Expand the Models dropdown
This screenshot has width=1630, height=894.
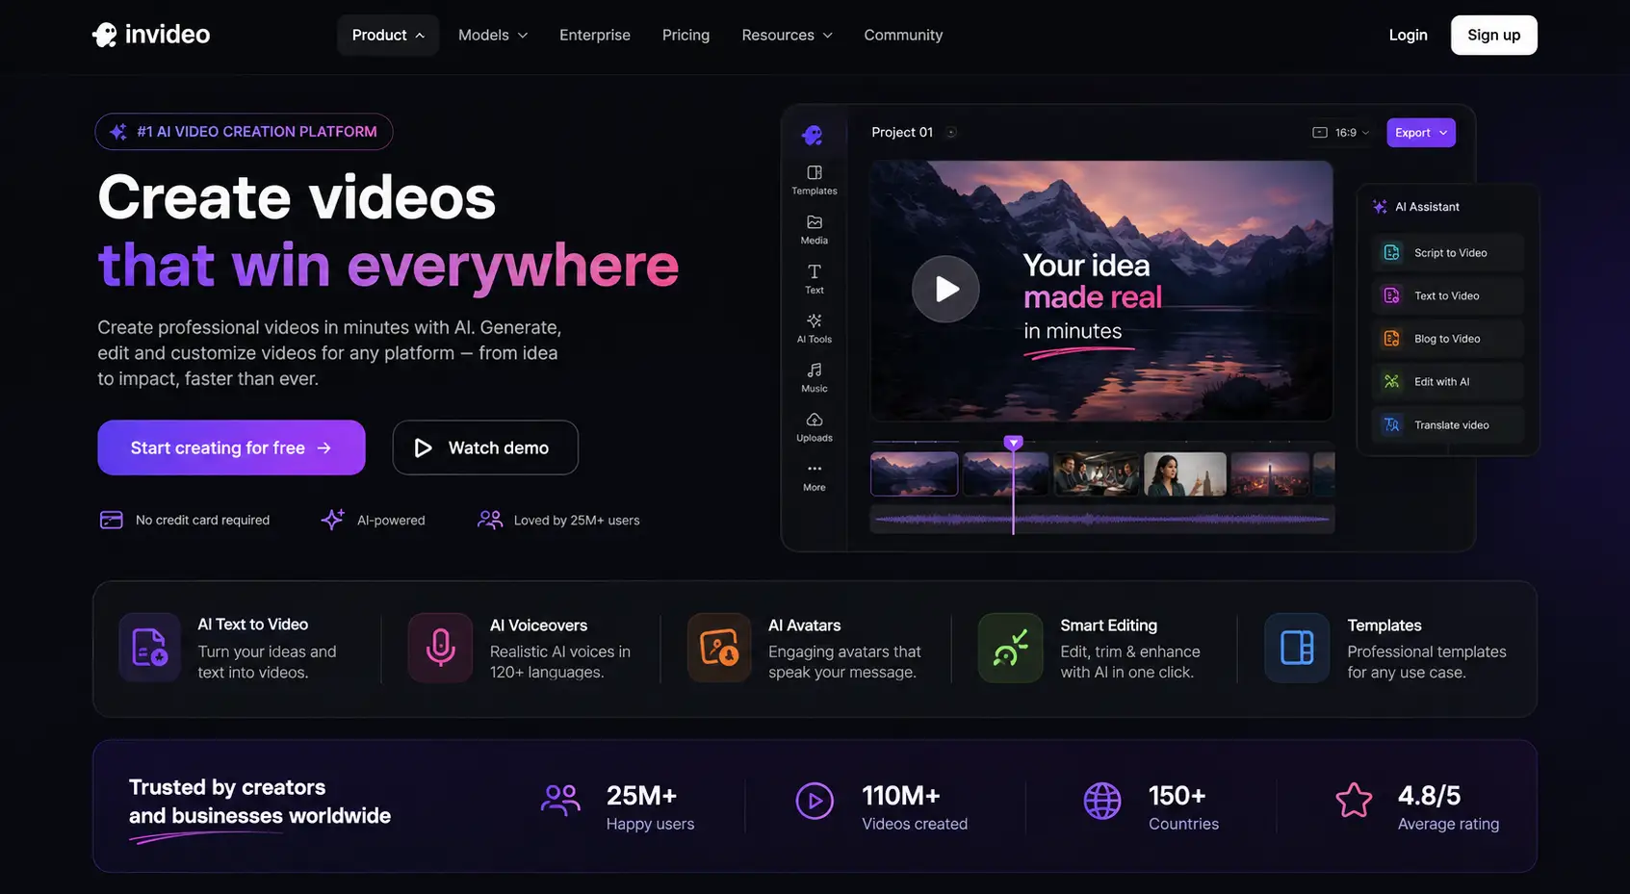coord(493,35)
